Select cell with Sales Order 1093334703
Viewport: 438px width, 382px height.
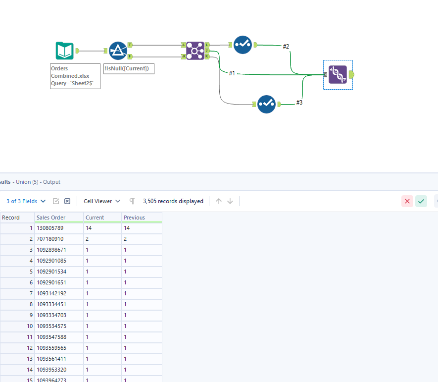[59, 316]
